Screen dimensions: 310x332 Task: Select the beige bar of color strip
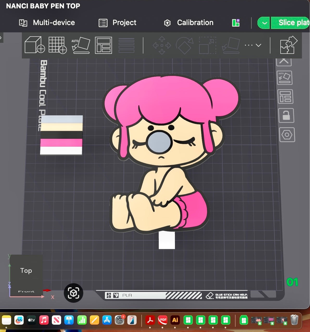point(62,127)
